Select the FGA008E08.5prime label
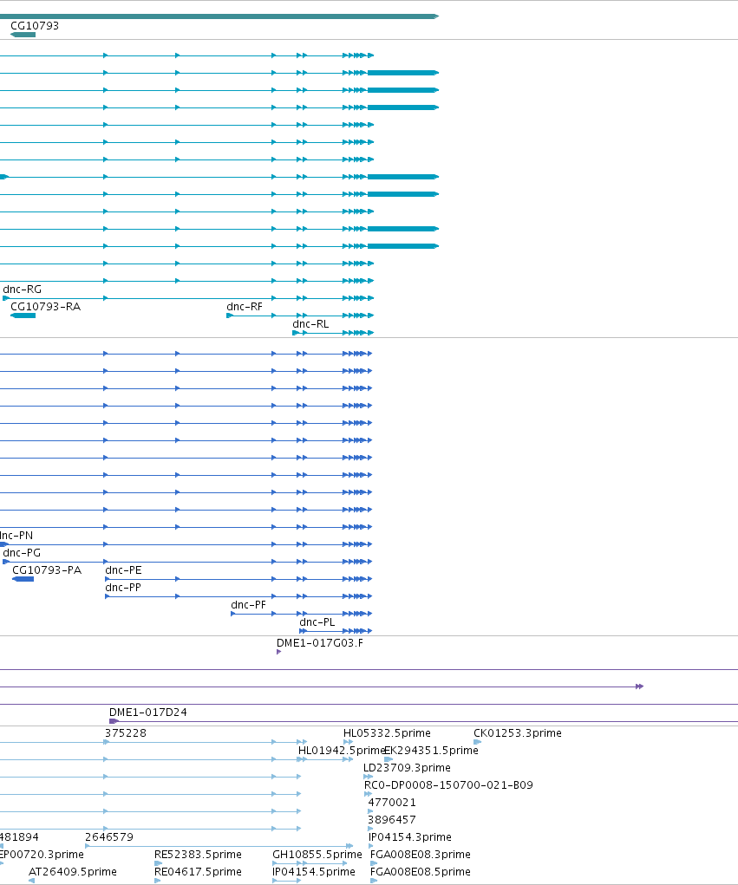 point(420,872)
